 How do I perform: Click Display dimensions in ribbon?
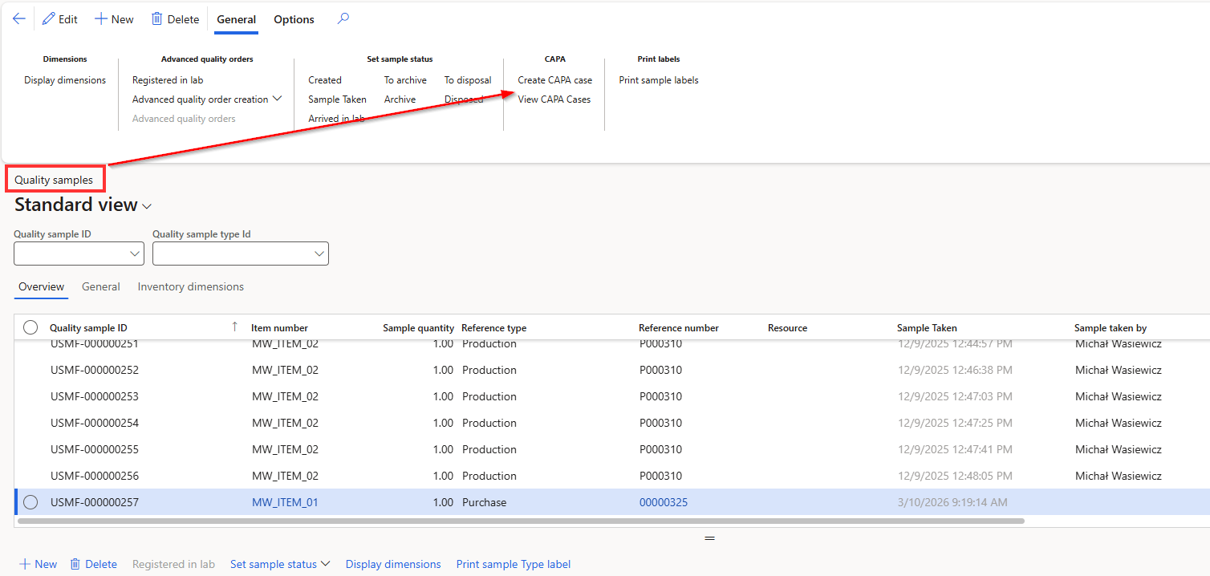pyautogui.click(x=65, y=80)
